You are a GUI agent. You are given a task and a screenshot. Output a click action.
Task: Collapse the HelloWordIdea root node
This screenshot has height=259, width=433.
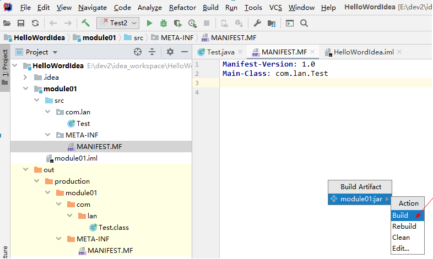tap(15, 65)
